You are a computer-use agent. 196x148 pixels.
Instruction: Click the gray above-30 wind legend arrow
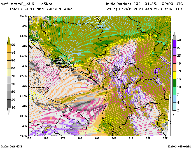coord(174,36)
